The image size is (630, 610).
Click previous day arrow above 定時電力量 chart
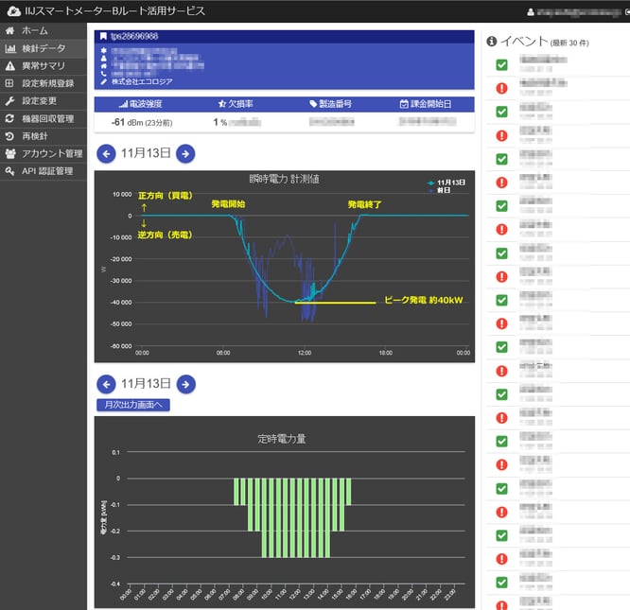pyautogui.click(x=107, y=384)
